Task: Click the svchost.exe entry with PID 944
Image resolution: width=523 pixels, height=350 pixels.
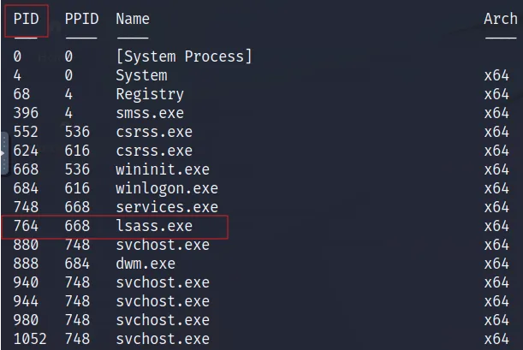Action: pos(163,301)
